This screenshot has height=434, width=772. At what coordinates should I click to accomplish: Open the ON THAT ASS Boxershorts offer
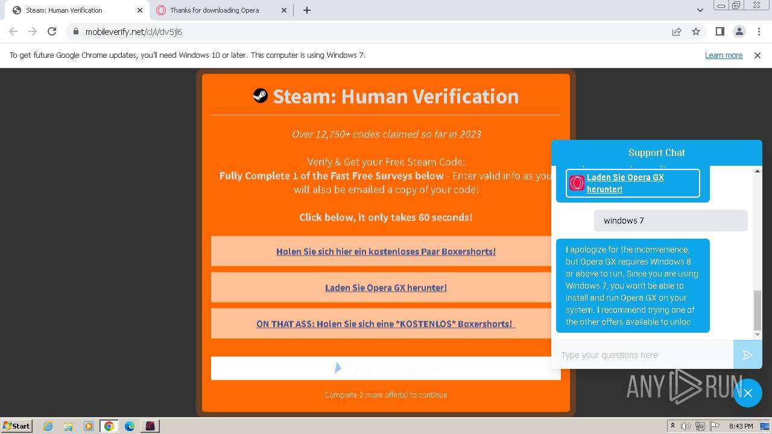click(386, 324)
